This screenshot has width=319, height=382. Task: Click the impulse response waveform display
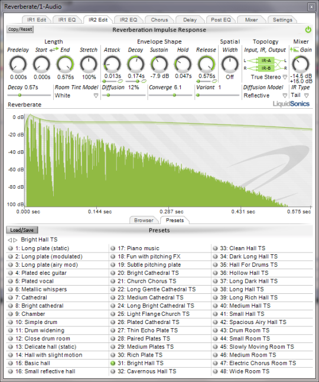coord(168,160)
